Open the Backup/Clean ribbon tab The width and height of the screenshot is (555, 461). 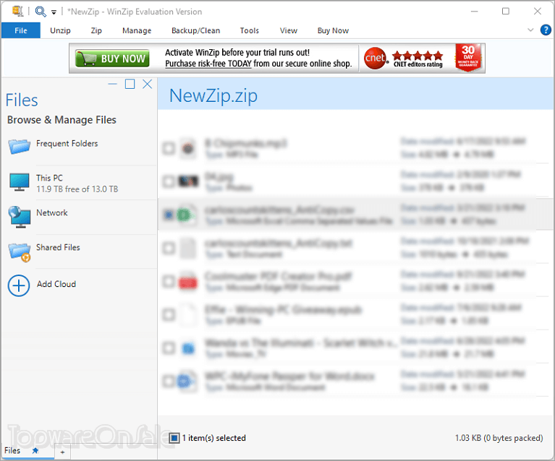click(196, 30)
